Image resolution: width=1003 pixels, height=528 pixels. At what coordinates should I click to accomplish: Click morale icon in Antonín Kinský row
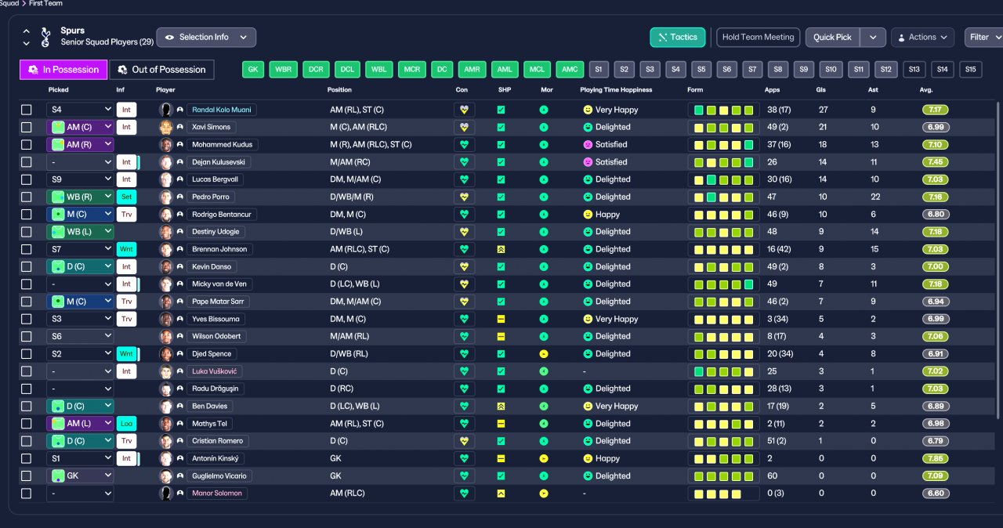click(x=544, y=458)
